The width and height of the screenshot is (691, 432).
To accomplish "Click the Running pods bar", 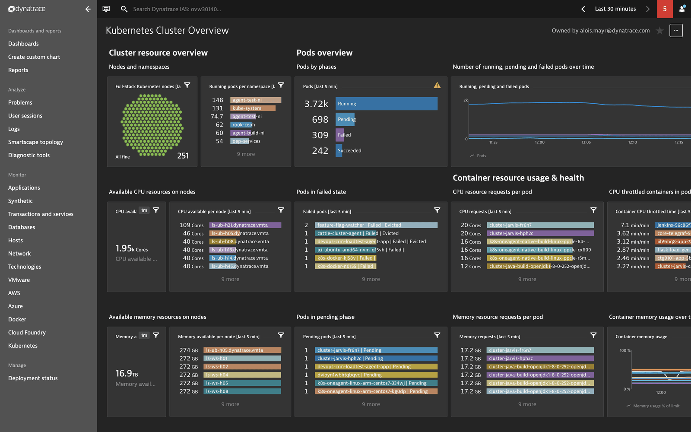I will click(387, 104).
